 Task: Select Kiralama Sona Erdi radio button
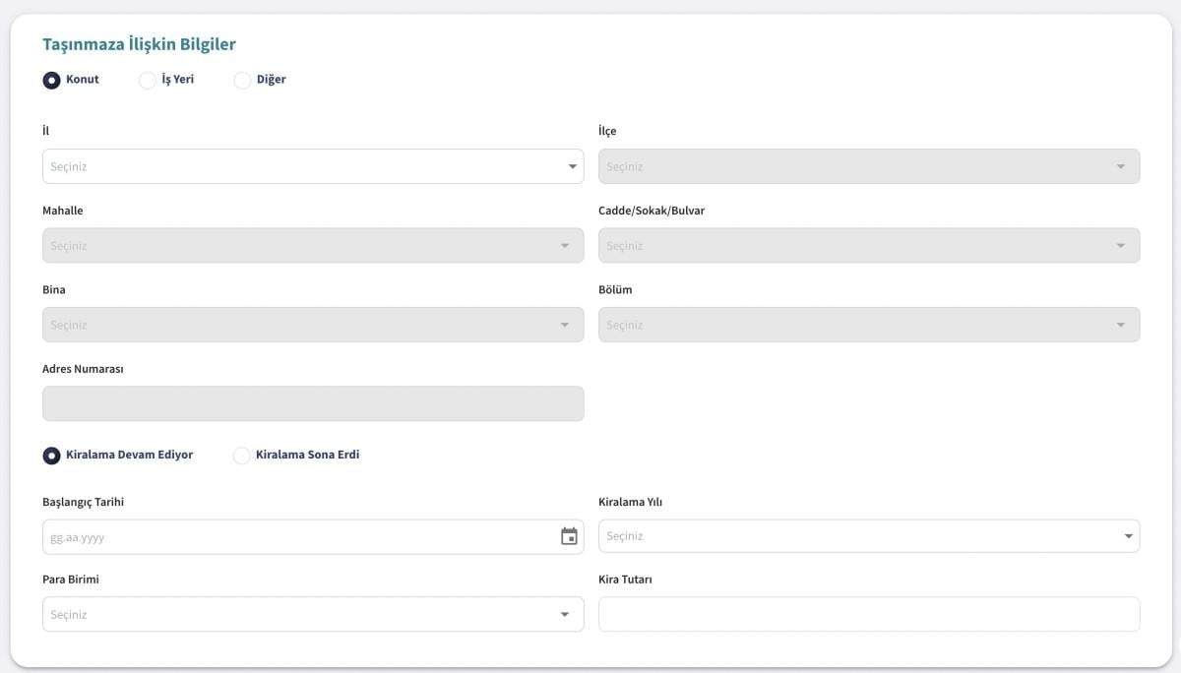coord(241,456)
